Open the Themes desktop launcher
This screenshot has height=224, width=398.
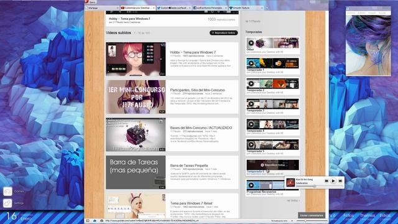pos(367,217)
